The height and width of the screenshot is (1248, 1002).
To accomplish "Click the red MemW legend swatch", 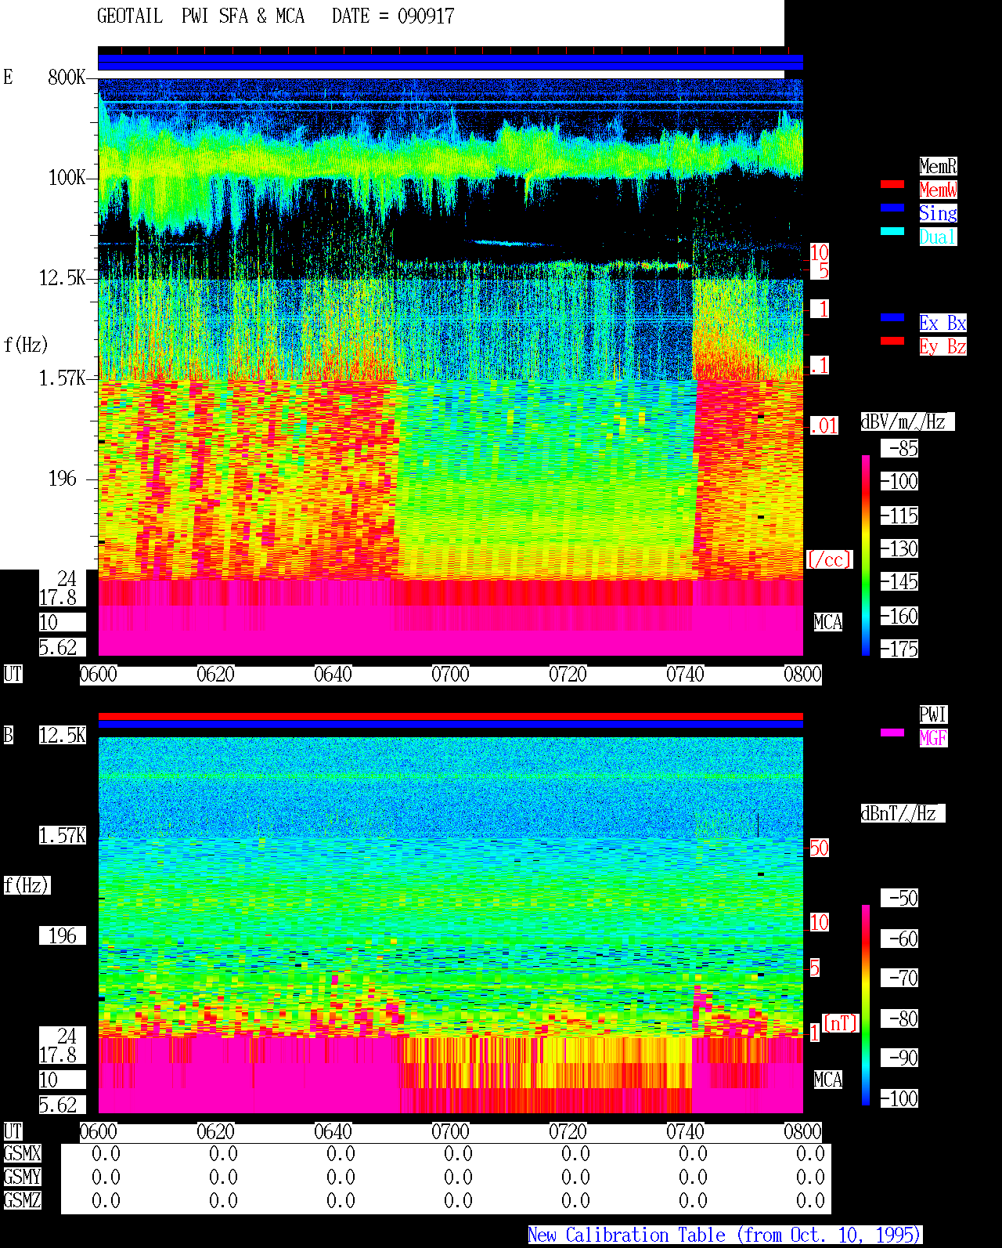I will click(892, 184).
